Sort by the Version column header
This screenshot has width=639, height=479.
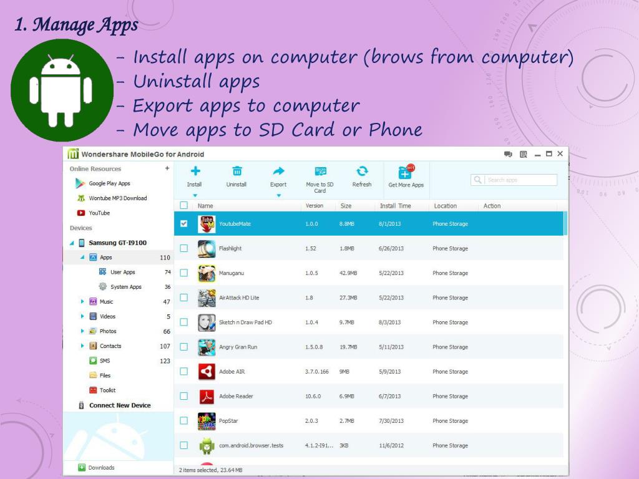315,206
